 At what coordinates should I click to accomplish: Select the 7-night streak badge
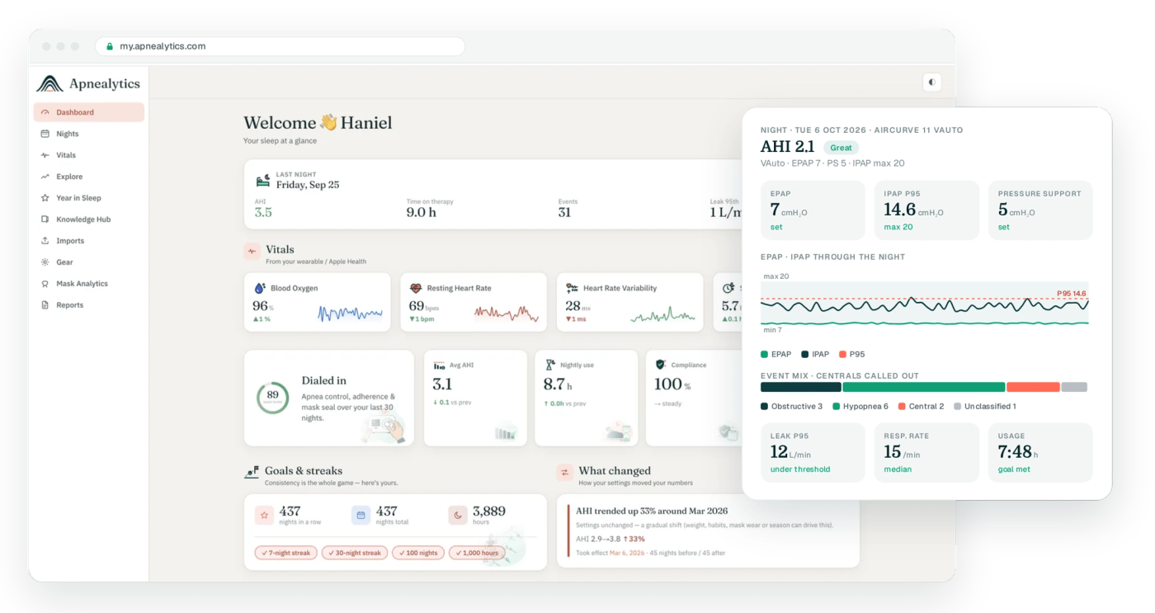coord(285,553)
